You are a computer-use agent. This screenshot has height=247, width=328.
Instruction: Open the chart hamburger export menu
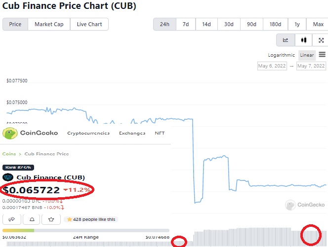point(322,54)
